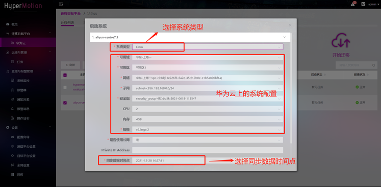
Task: Click the 设置 gear icon in sidebar
Action: click(8, 128)
